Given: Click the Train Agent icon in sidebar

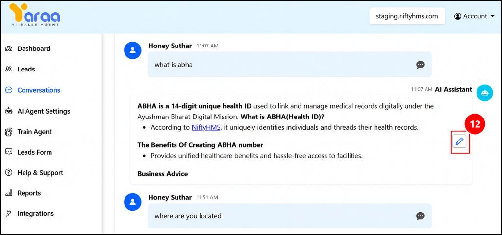Looking at the screenshot, I should (9, 132).
